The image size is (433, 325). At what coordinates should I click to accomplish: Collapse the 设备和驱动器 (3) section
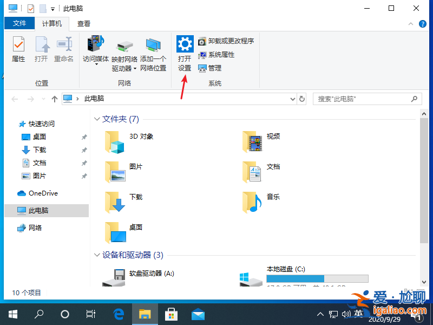point(97,255)
